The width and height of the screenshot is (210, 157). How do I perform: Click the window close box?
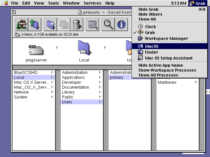14,12
